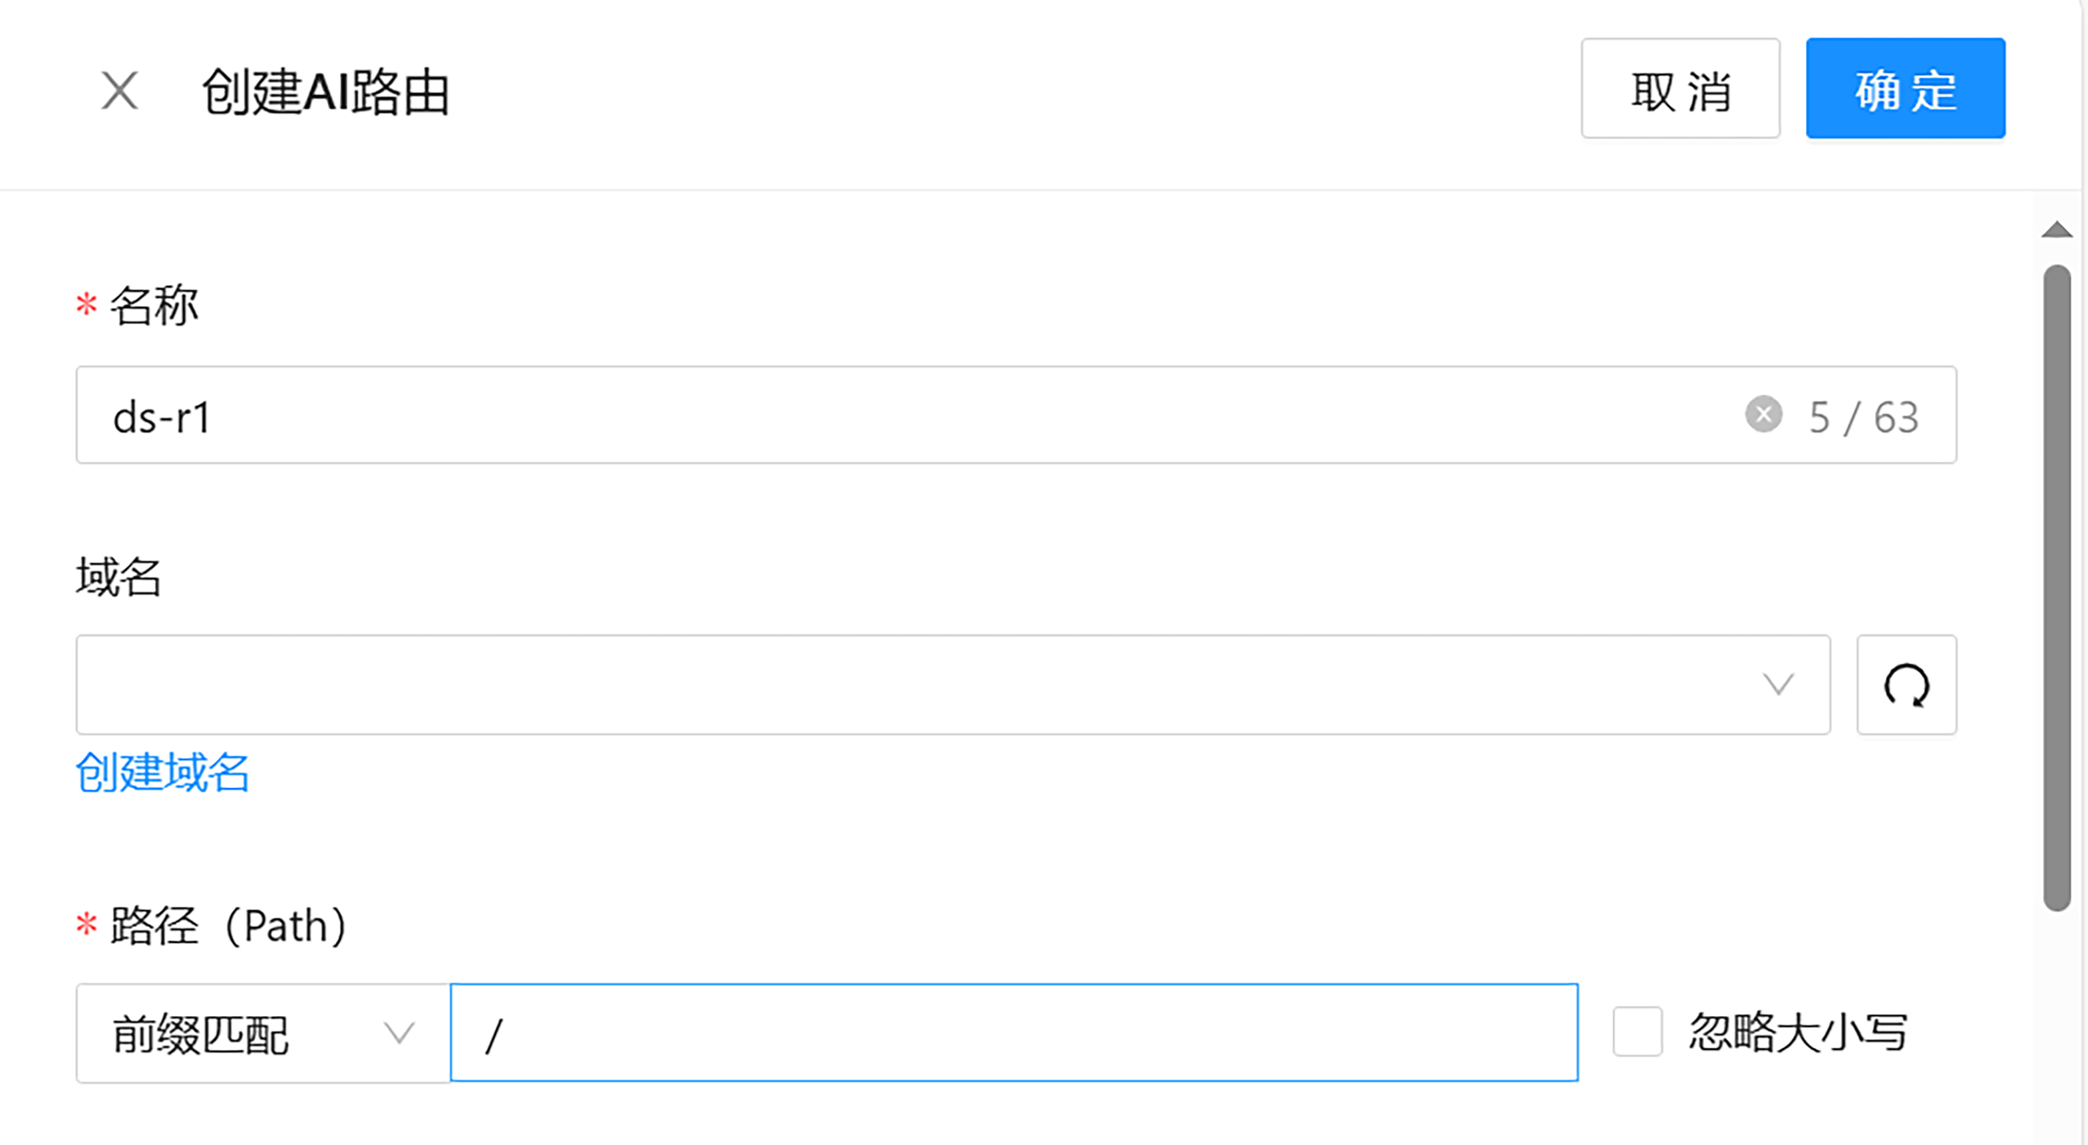The image size is (2088, 1145).
Task: Click the chevron arrow in the 域名 selector
Action: tap(1777, 685)
